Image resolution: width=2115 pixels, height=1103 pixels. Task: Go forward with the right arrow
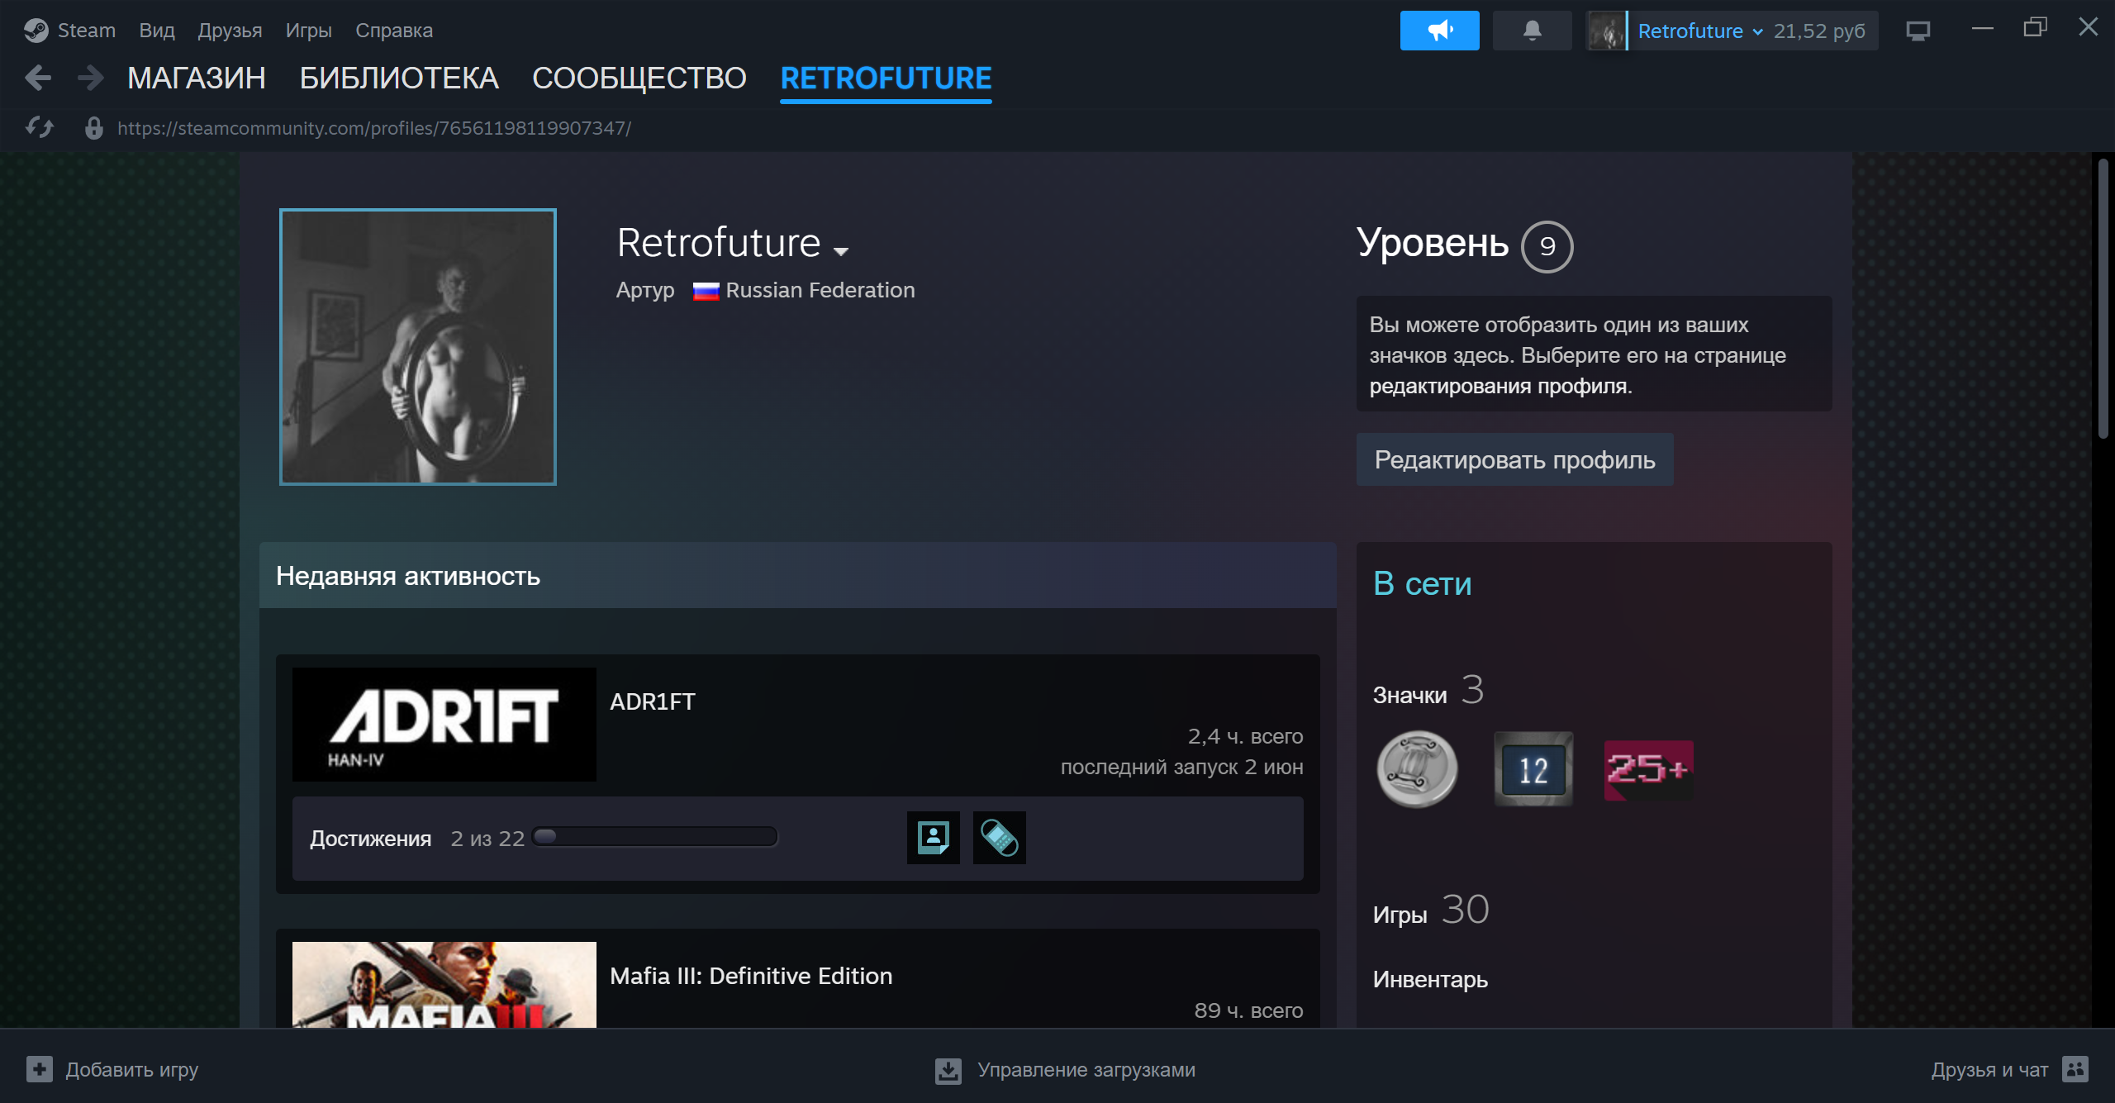point(90,78)
